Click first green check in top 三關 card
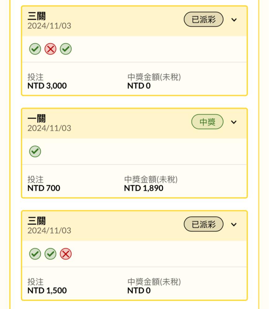Viewport: 269px width, 309px height. [35, 49]
